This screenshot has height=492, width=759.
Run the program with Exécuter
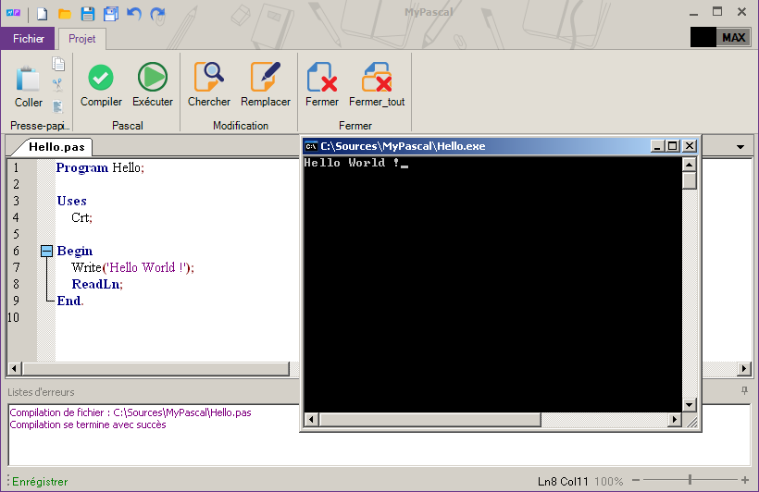click(152, 84)
